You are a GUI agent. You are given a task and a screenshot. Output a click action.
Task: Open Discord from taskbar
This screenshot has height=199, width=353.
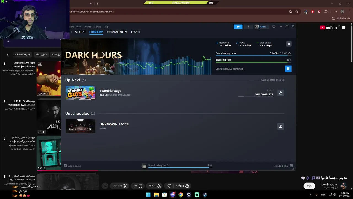173,195
